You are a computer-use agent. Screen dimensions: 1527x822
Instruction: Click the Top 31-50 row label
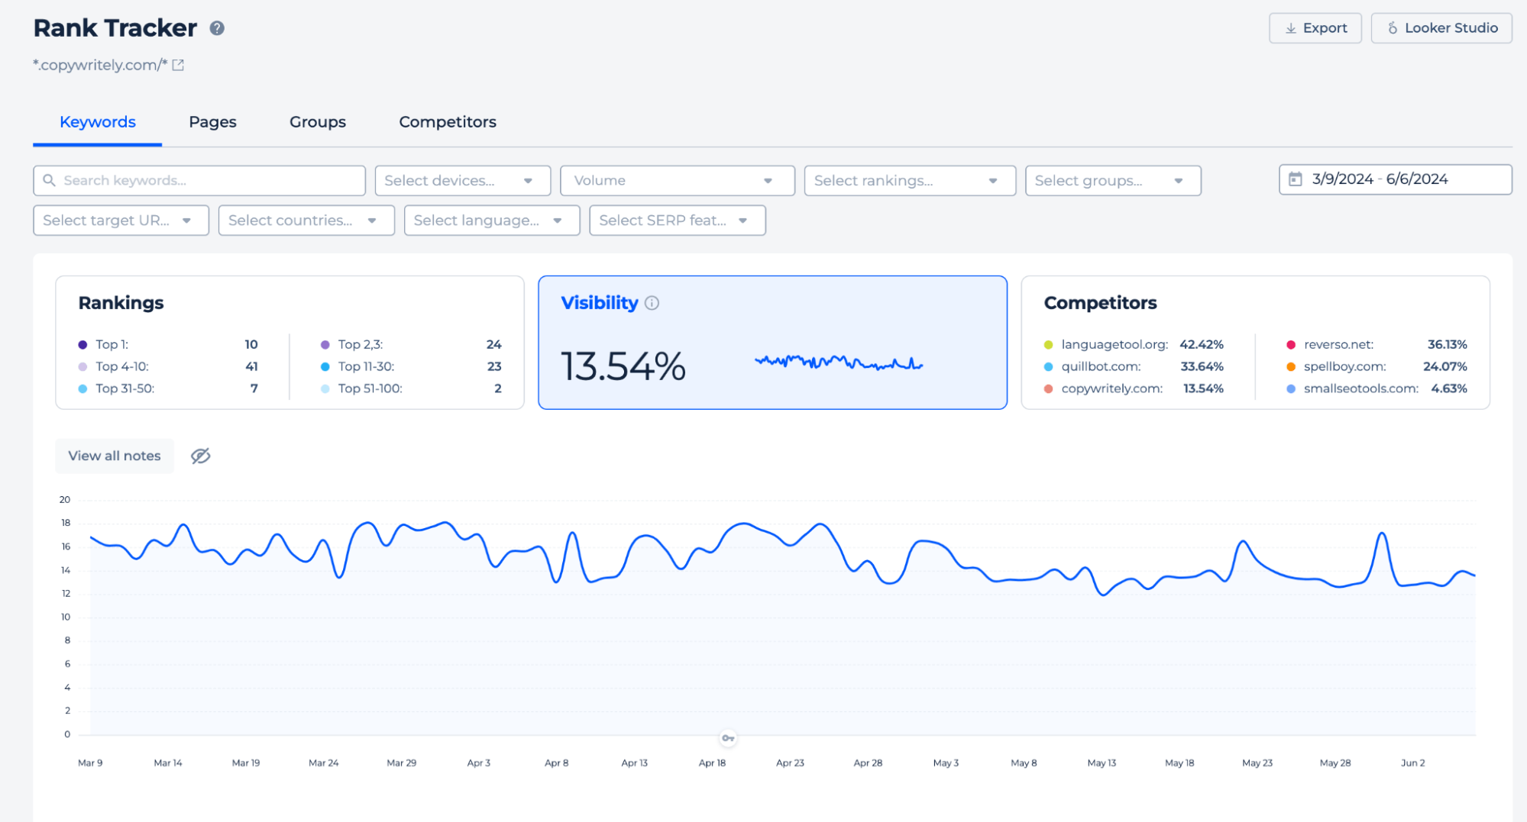tap(125, 388)
